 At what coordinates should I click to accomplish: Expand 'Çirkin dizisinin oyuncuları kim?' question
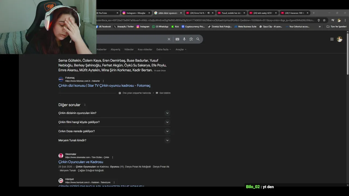(115, 113)
